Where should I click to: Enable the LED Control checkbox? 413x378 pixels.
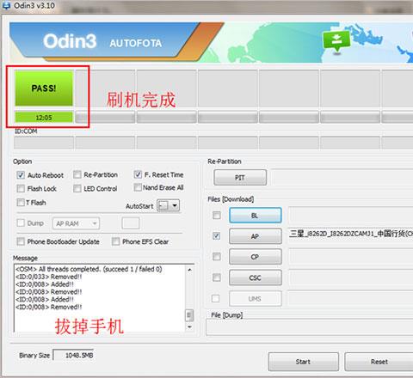tap(77, 188)
